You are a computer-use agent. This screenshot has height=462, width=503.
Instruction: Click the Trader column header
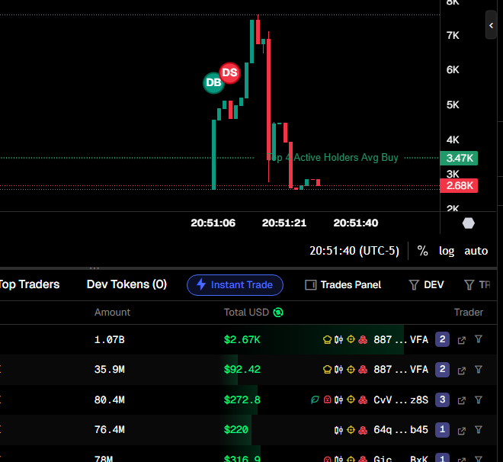[x=469, y=312]
